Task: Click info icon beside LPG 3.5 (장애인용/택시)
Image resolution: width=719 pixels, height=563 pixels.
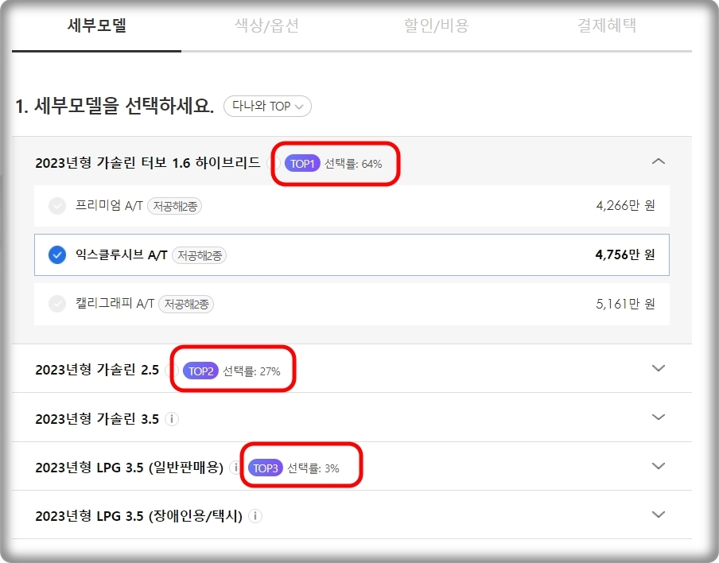Action: point(255,516)
